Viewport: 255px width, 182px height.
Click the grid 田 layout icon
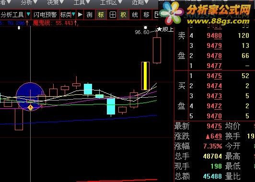click(113, 15)
